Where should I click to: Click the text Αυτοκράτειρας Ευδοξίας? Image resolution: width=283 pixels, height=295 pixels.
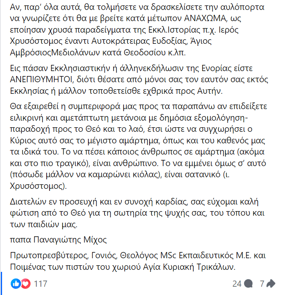click(x=139, y=41)
